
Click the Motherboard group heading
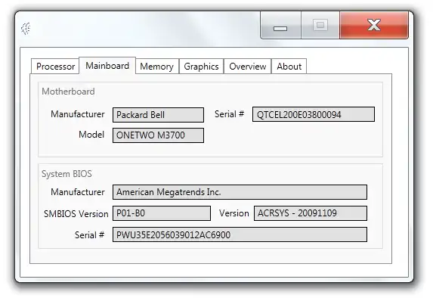click(68, 92)
